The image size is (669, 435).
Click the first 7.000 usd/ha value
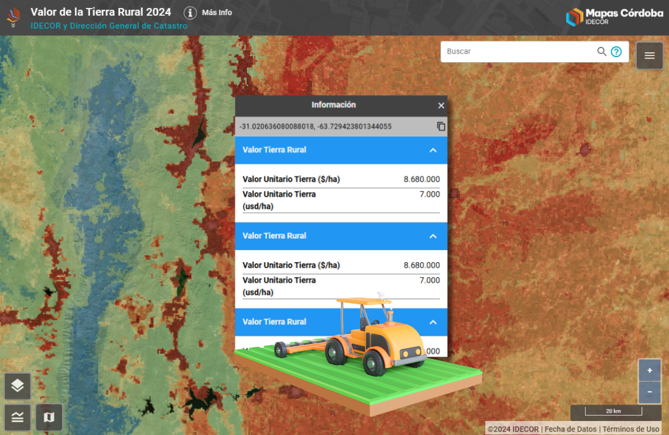click(429, 194)
